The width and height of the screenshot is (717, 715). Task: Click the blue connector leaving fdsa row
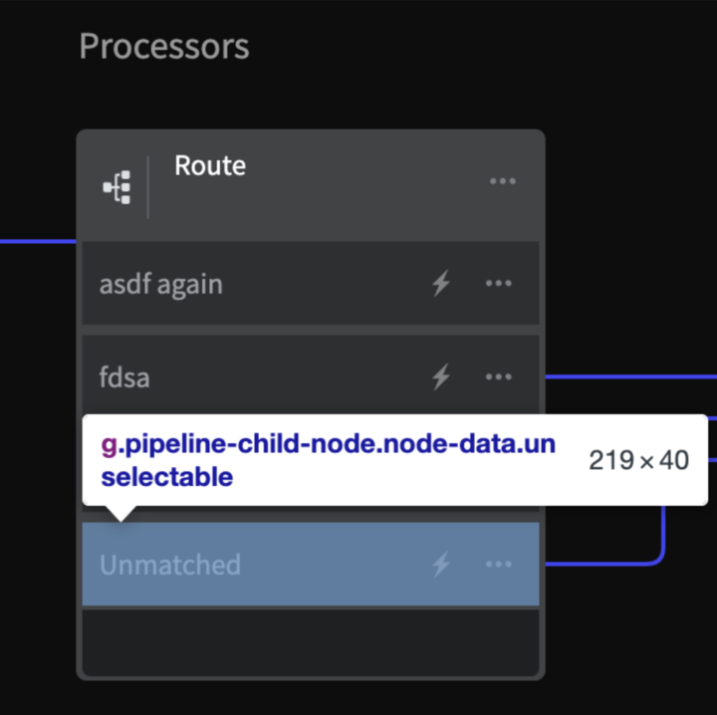tap(631, 377)
